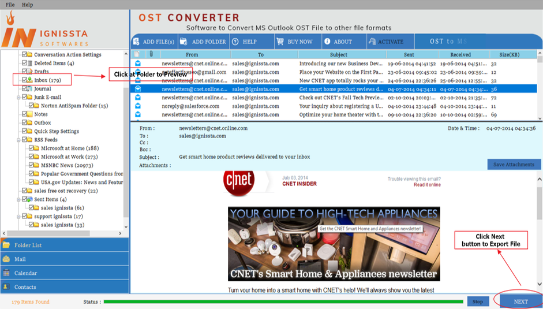Collapse the Junk E-mail tree node
This screenshot has width=543, height=309.
18,98
